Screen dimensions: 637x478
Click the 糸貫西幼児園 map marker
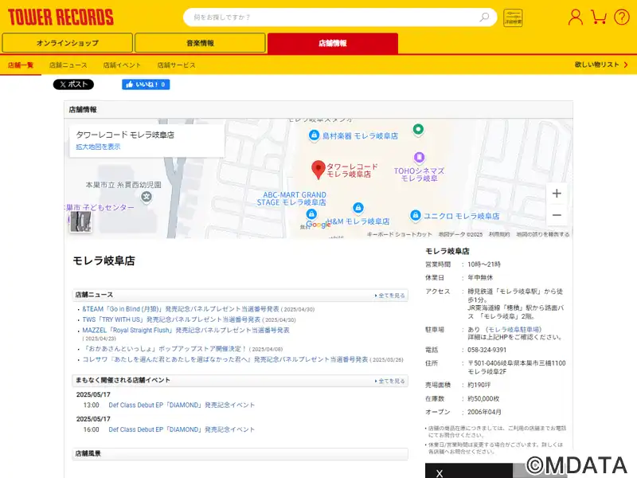coord(147,197)
